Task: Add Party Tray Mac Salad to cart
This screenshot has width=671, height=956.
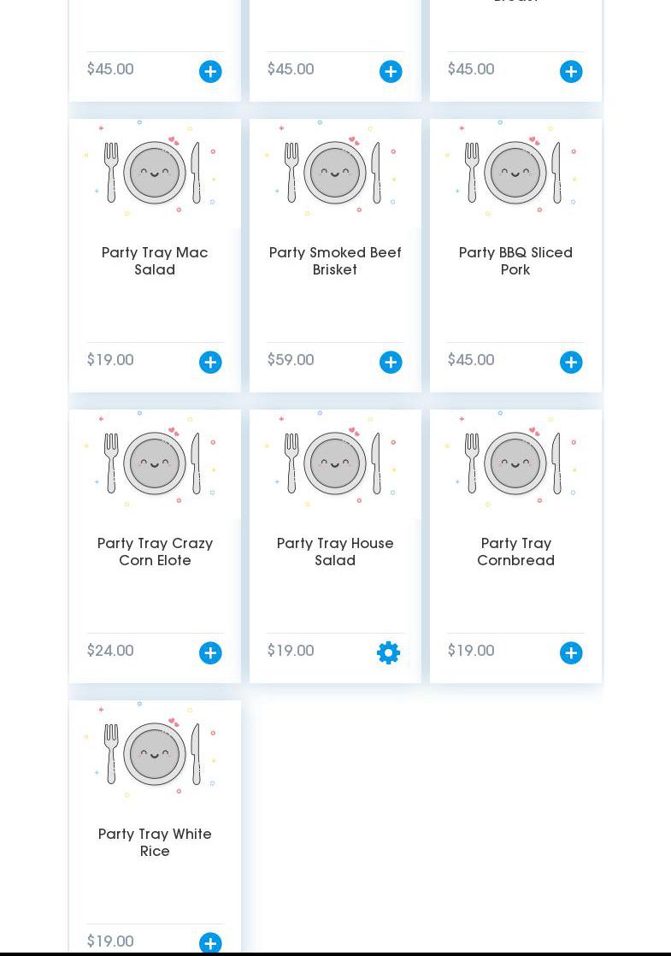Action: pyautogui.click(x=210, y=363)
